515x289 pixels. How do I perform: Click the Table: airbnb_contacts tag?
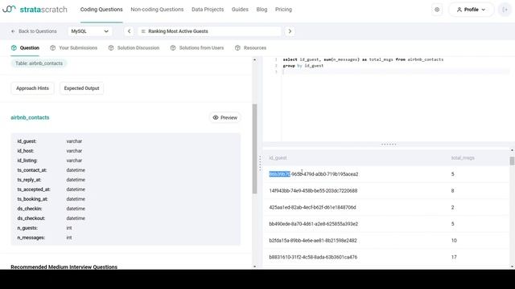point(39,63)
